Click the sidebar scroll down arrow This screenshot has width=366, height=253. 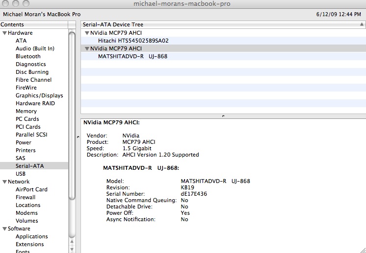72,249
